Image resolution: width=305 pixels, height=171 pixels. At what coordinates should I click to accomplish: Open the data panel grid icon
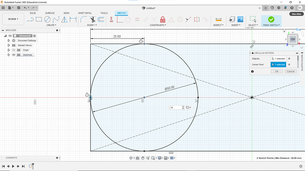click(x=3, y=8)
